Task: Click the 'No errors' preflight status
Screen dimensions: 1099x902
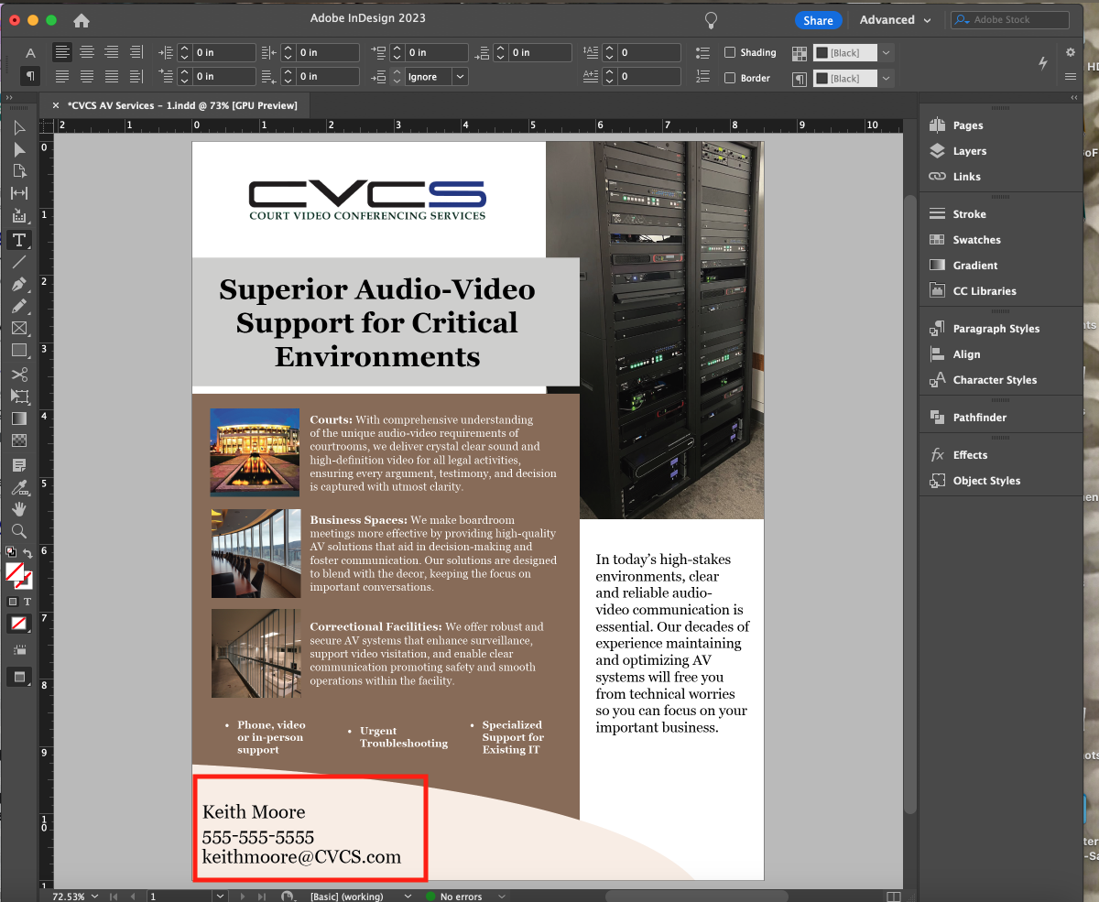Action: (462, 897)
